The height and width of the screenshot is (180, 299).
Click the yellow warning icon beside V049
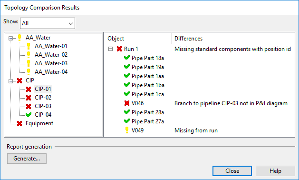(127, 130)
